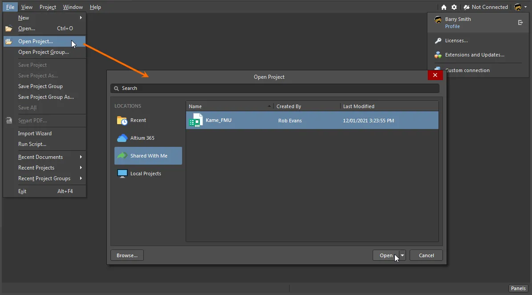This screenshot has width=532, height=295.
Task: Open the Help menu
Action: pyautogui.click(x=95, y=7)
